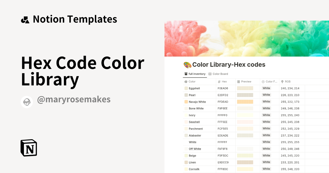Screen dimensions: 329x173
Task: Click the @maryrosemakes username link
Action: [x=74, y=99]
